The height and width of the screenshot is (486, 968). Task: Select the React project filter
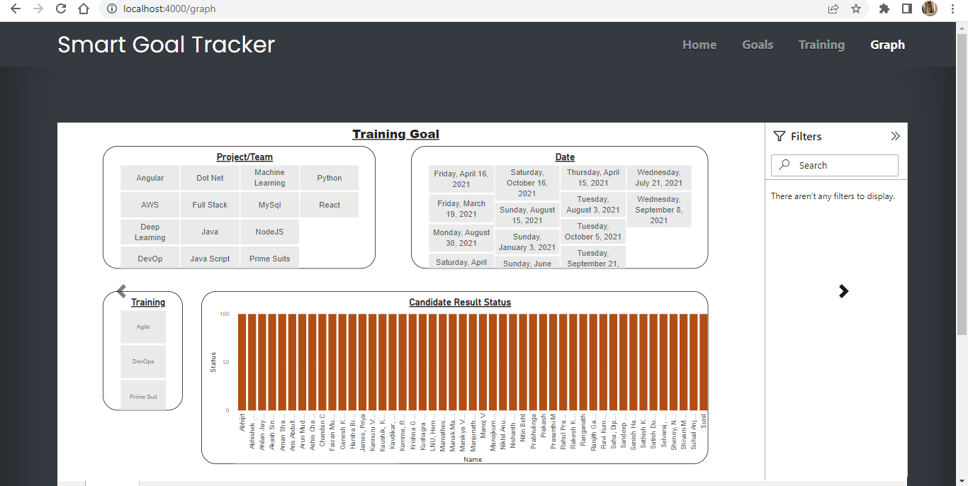329,205
